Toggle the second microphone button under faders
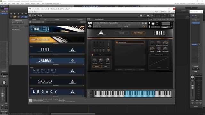 97,50
